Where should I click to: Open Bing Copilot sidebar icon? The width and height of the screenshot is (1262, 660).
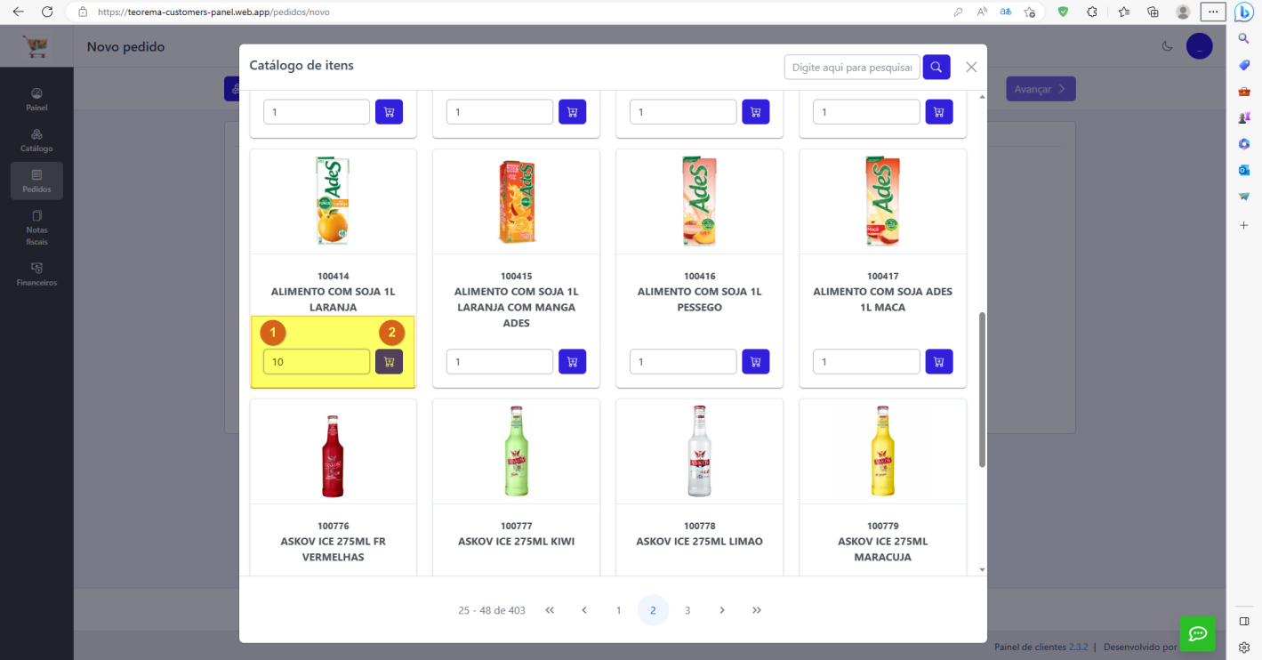pos(1244,12)
